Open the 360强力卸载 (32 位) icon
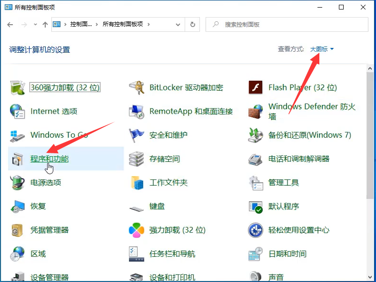This screenshot has width=376, height=282. pos(18,87)
